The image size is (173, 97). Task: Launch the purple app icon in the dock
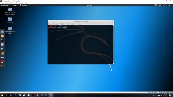2,44
